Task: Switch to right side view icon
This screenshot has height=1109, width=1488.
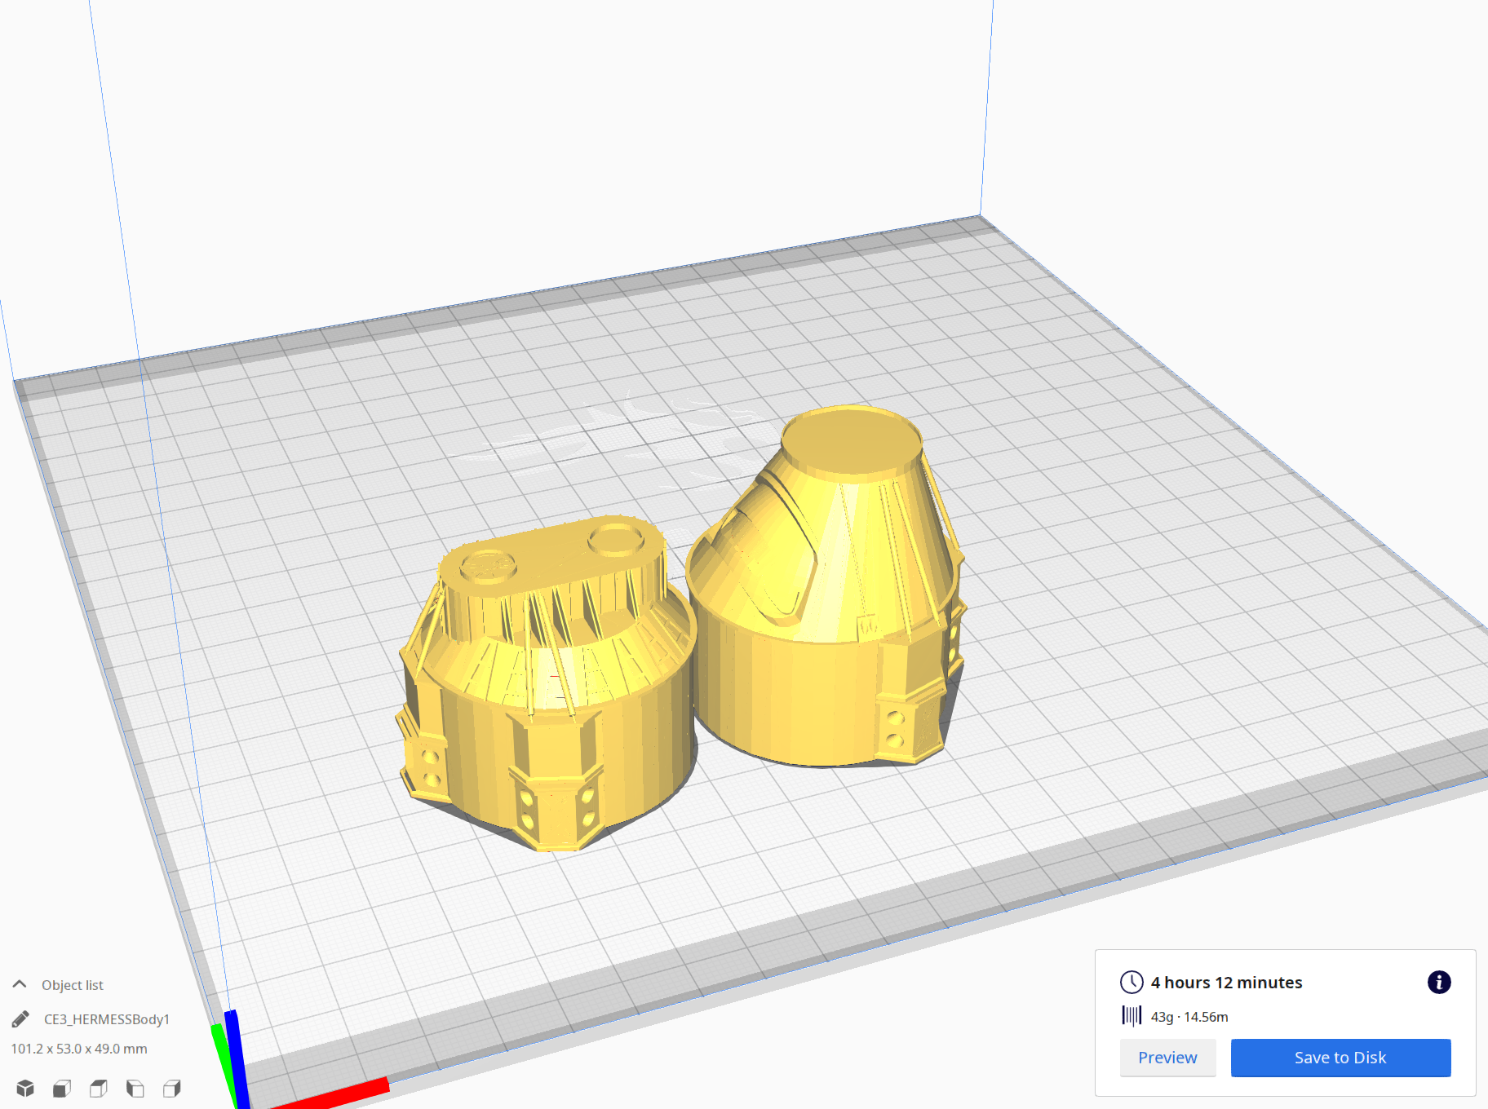Action: pos(172,1088)
